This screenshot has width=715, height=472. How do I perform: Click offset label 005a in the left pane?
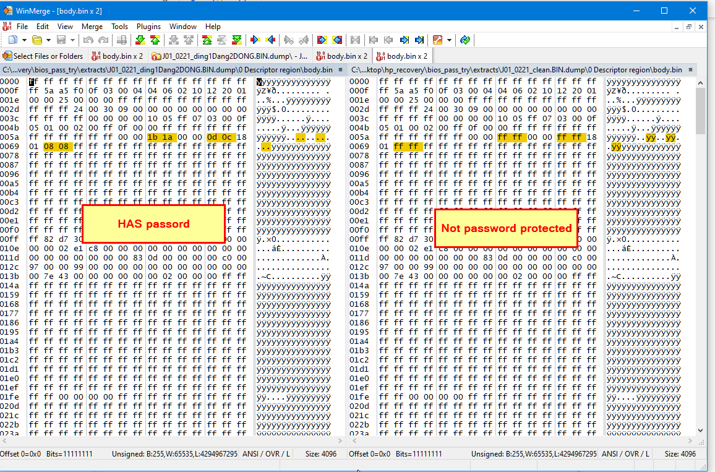(9, 137)
